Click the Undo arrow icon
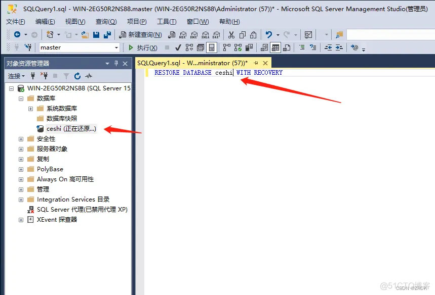This screenshot has width=435, height=295. click(x=268, y=34)
